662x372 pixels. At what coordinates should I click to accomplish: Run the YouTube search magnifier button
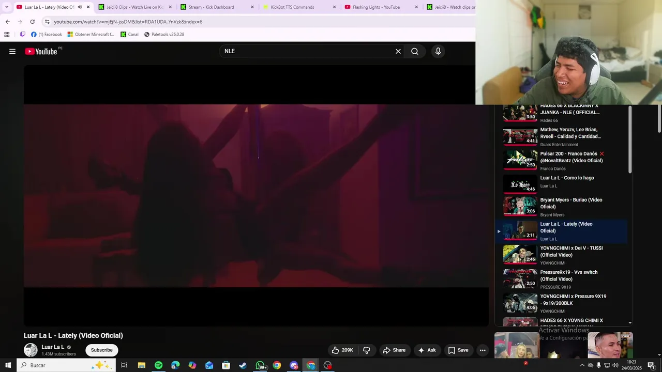[x=415, y=51]
